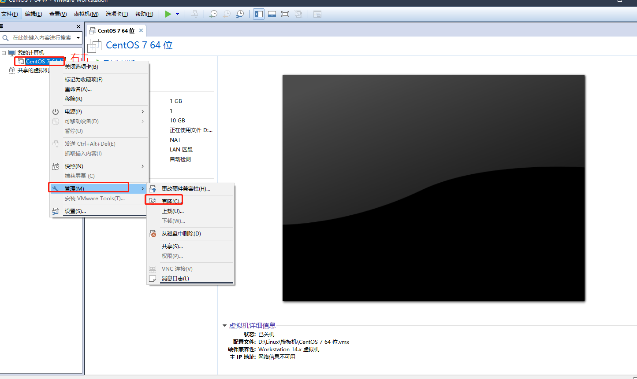Close the CentOS 7 64 位 tab

point(141,30)
